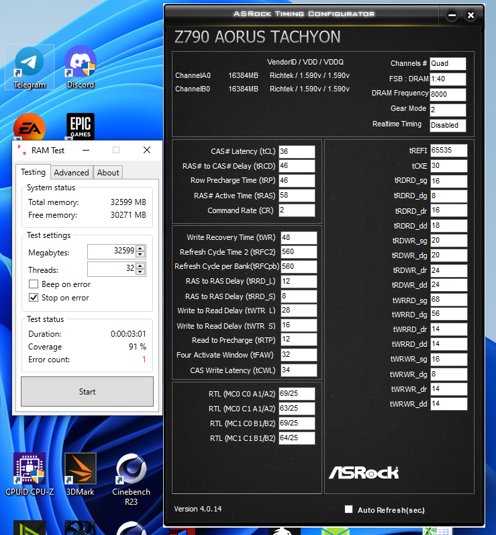
Task: Click the CAS Write Latency (tCWL) field
Action: [x=299, y=370]
